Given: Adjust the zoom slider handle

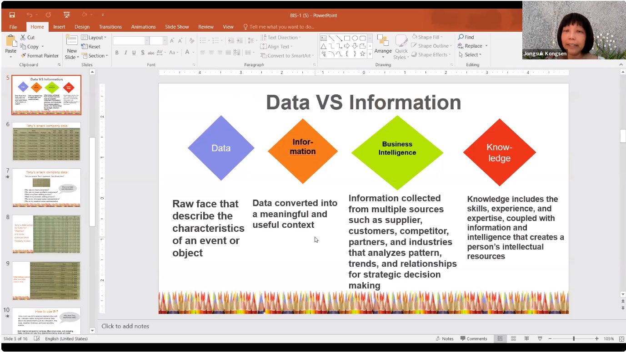Looking at the screenshot, I should coord(574,339).
